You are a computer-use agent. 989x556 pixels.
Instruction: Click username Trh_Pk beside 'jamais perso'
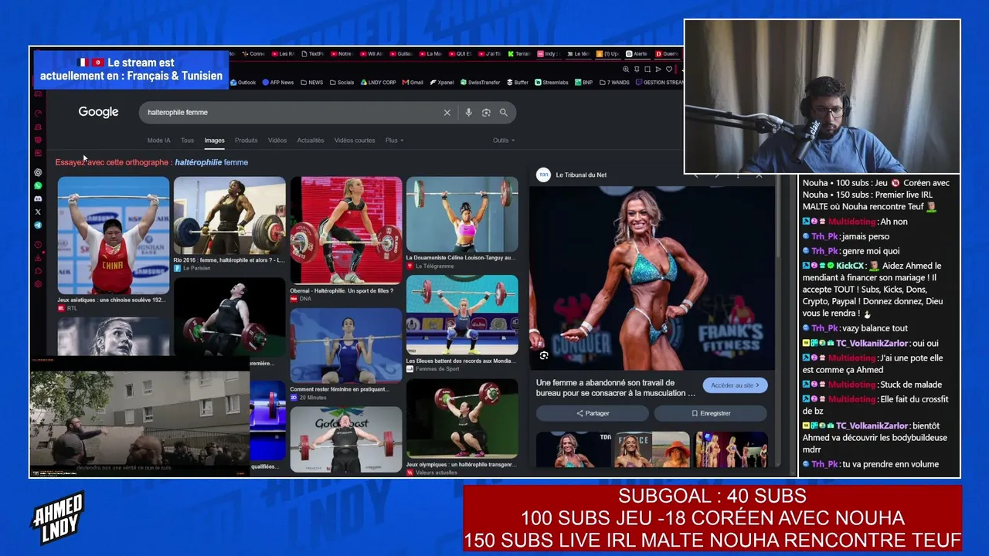click(x=825, y=237)
